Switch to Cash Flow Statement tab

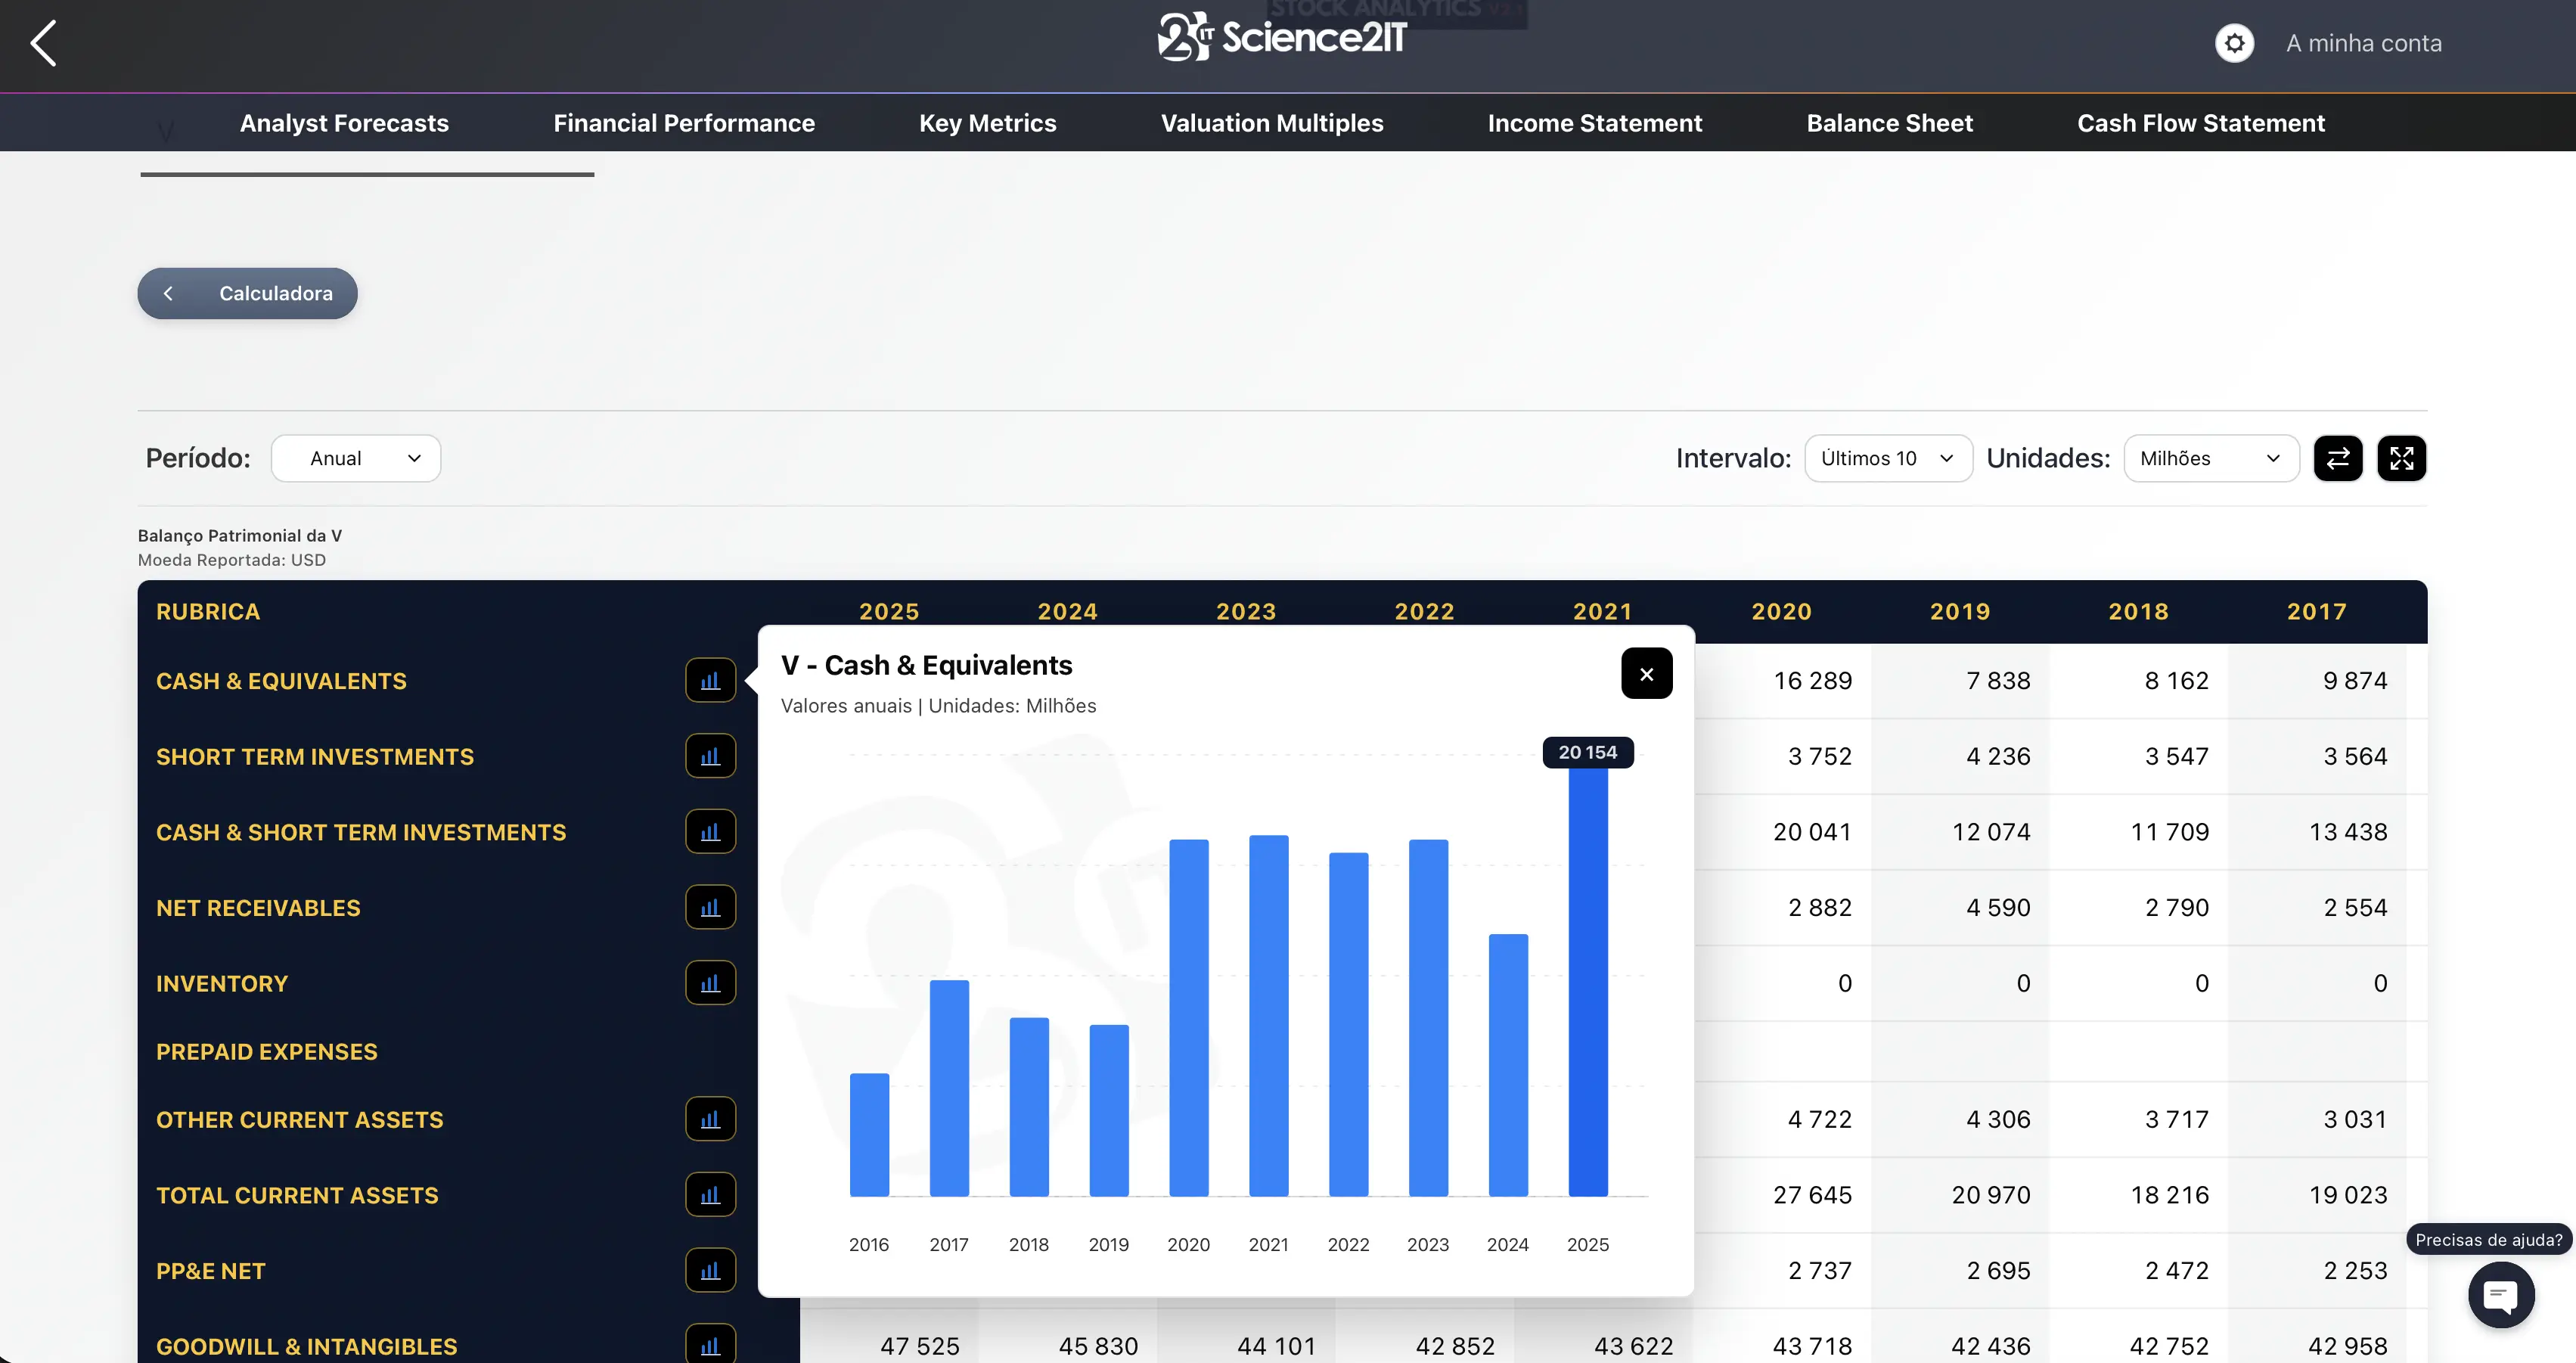2200,123
